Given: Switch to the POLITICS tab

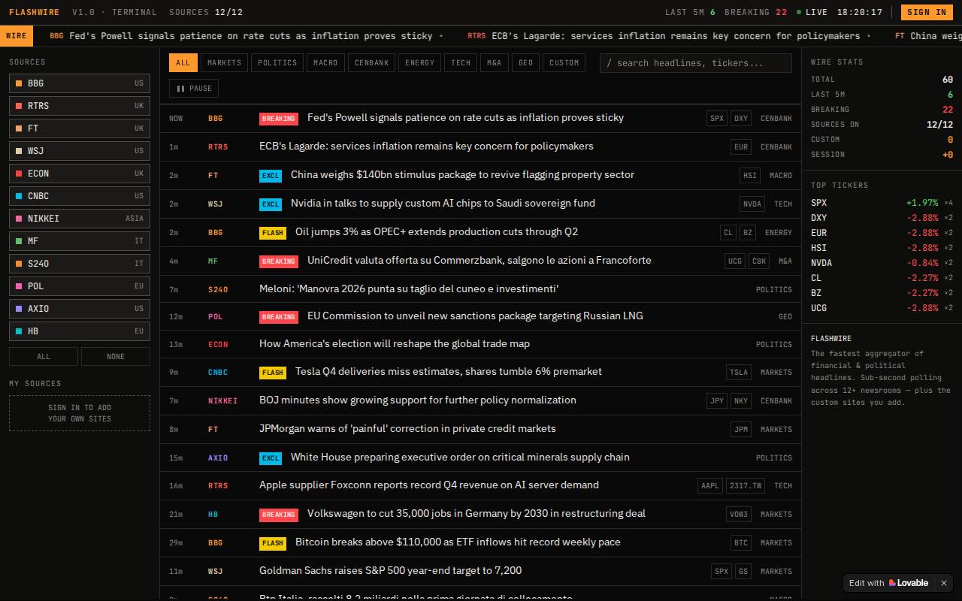Looking at the screenshot, I should (x=277, y=63).
